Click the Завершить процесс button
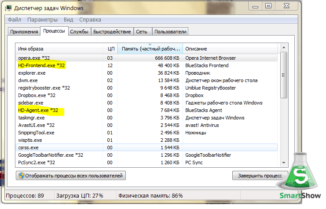 [x=260, y=176]
